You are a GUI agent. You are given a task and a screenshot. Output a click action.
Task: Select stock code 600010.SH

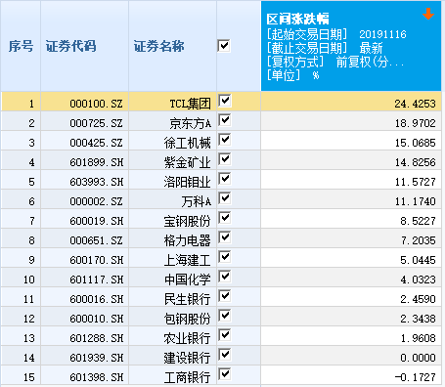(96, 319)
